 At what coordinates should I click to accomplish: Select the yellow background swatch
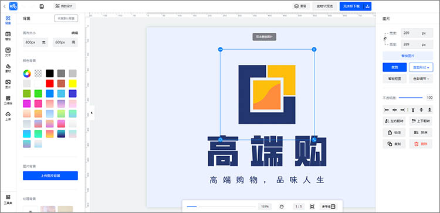73,84
